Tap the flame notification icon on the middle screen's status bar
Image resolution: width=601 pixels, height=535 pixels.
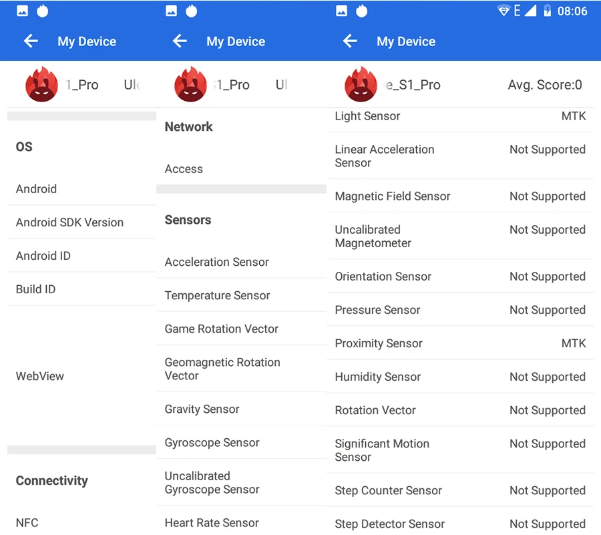tap(191, 11)
